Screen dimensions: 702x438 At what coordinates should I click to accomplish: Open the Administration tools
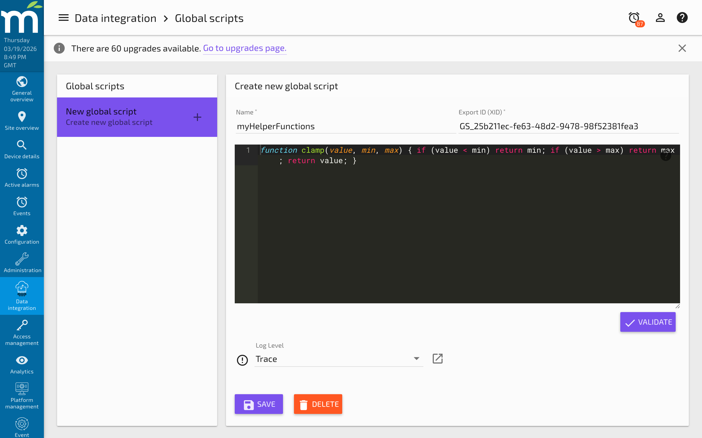[22, 263]
